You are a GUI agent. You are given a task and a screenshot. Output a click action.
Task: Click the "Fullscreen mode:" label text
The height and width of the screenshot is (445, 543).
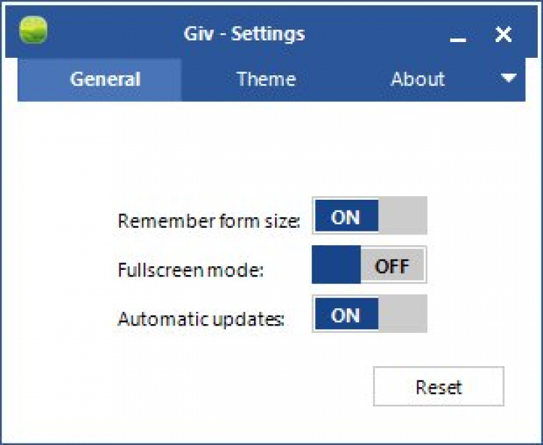[190, 270]
